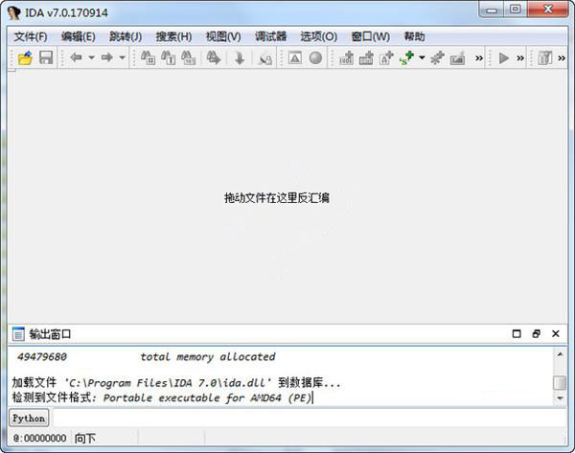
Task: Open the 选项(O) menu
Action: (x=319, y=36)
